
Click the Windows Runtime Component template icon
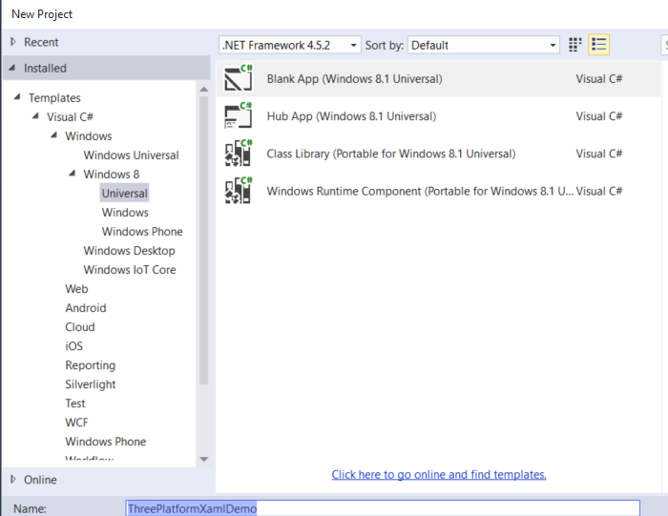tap(238, 191)
